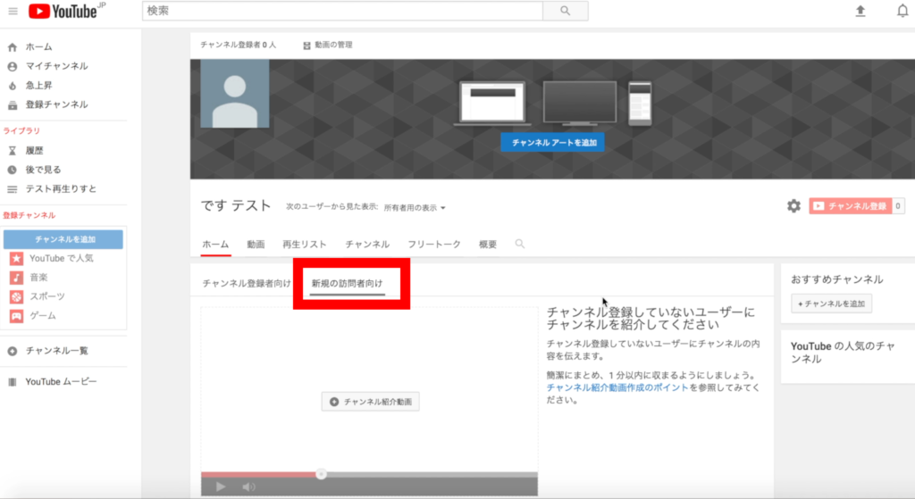The height and width of the screenshot is (499, 915).
Task: Click the チャンネル紹介動画 add button
Action: [x=371, y=402]
